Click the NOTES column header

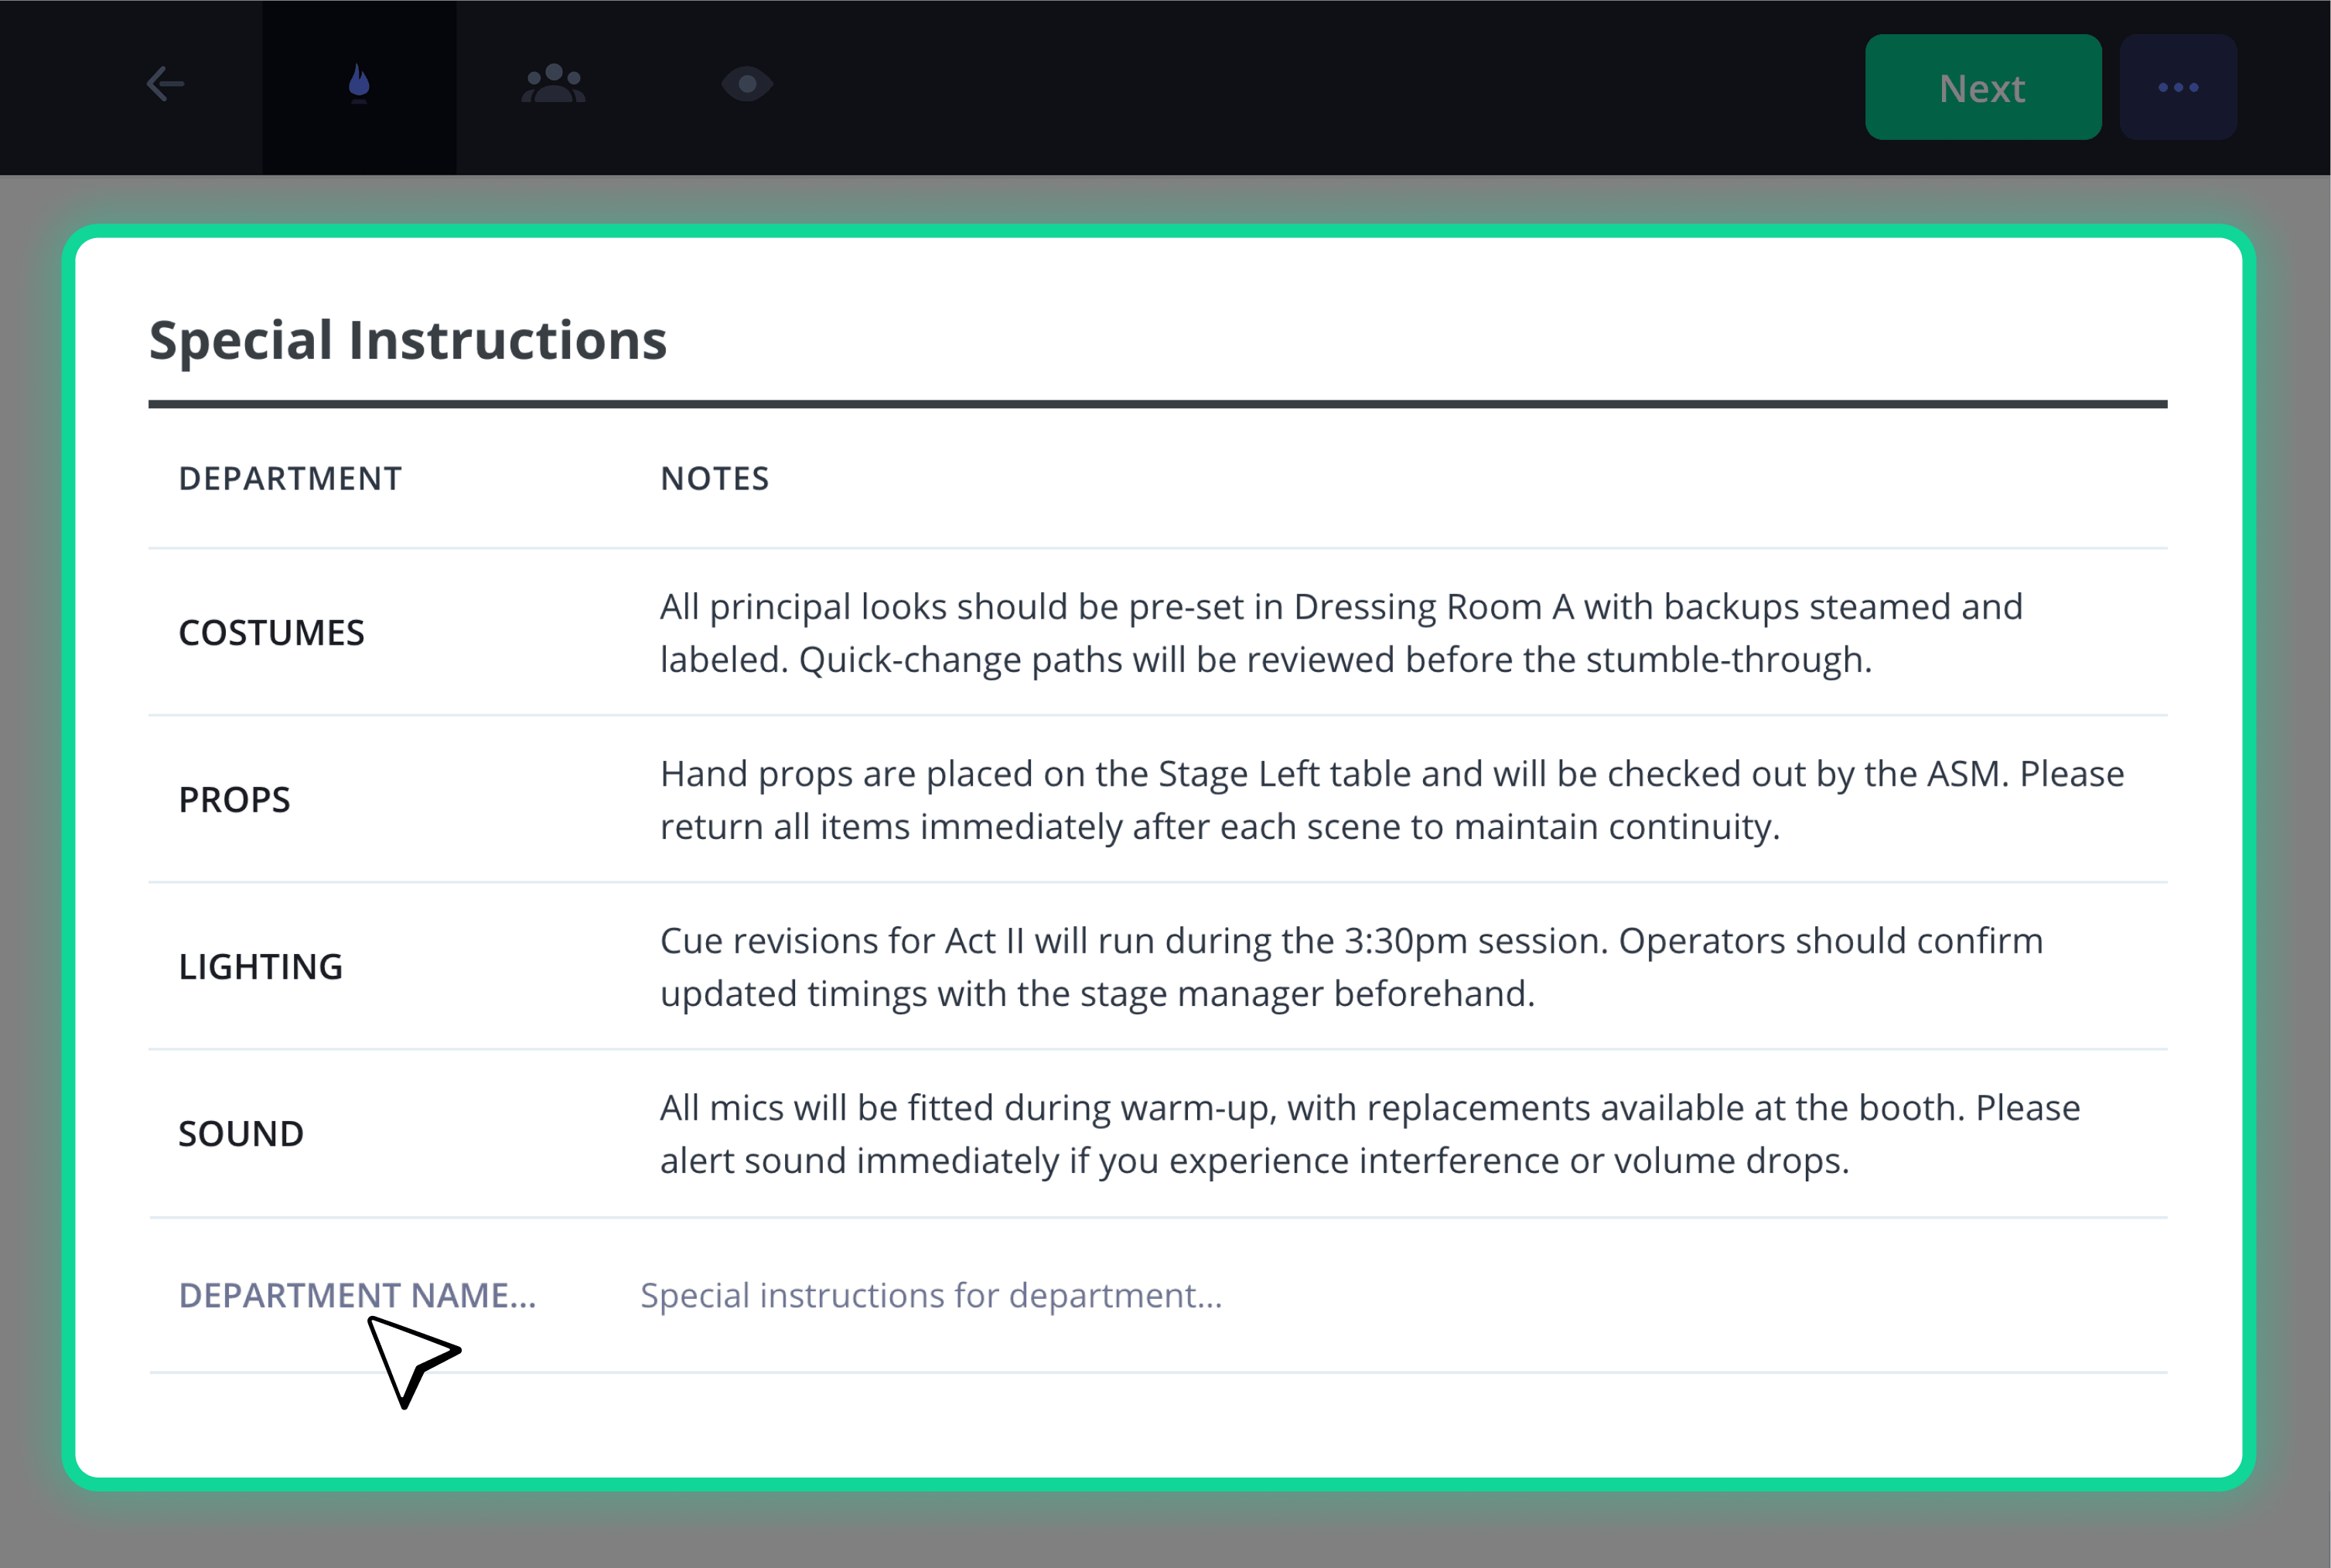click(x=714, y=478)
